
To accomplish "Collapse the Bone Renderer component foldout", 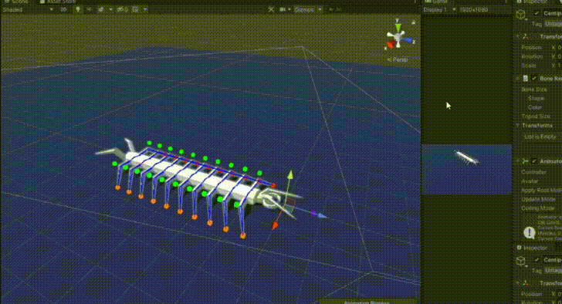I will [517, 79].
